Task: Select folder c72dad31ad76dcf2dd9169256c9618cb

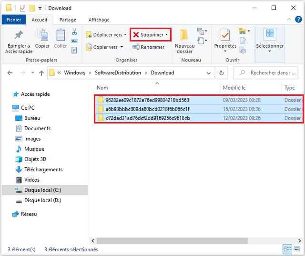Action: click(198, 118)
